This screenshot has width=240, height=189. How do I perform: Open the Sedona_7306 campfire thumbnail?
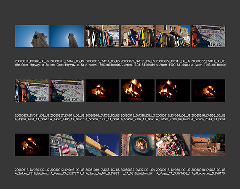102,91
